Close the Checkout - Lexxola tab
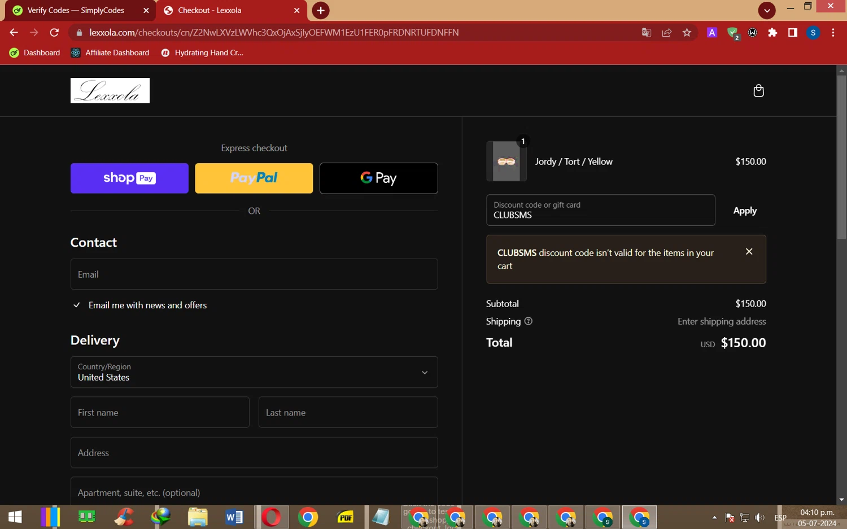Viewport: 847px width, 529px height. point(296,10)
